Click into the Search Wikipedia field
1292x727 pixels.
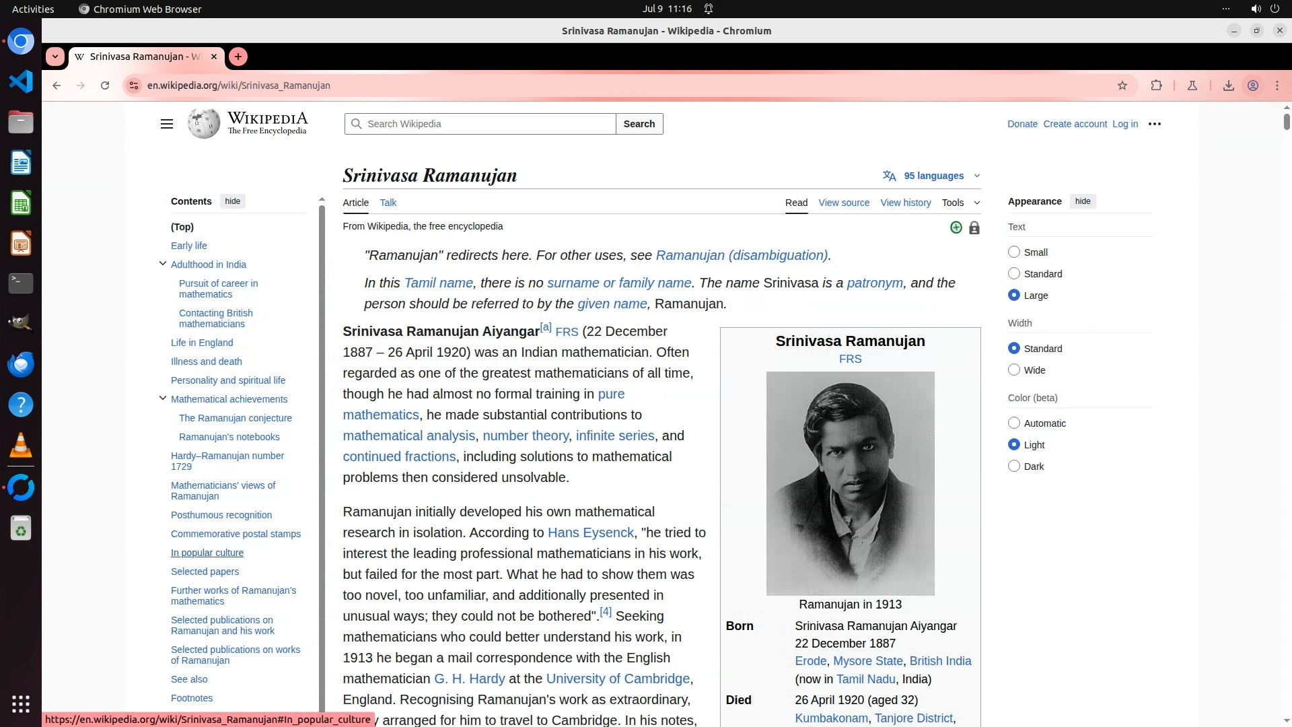[x=488, y=124]
